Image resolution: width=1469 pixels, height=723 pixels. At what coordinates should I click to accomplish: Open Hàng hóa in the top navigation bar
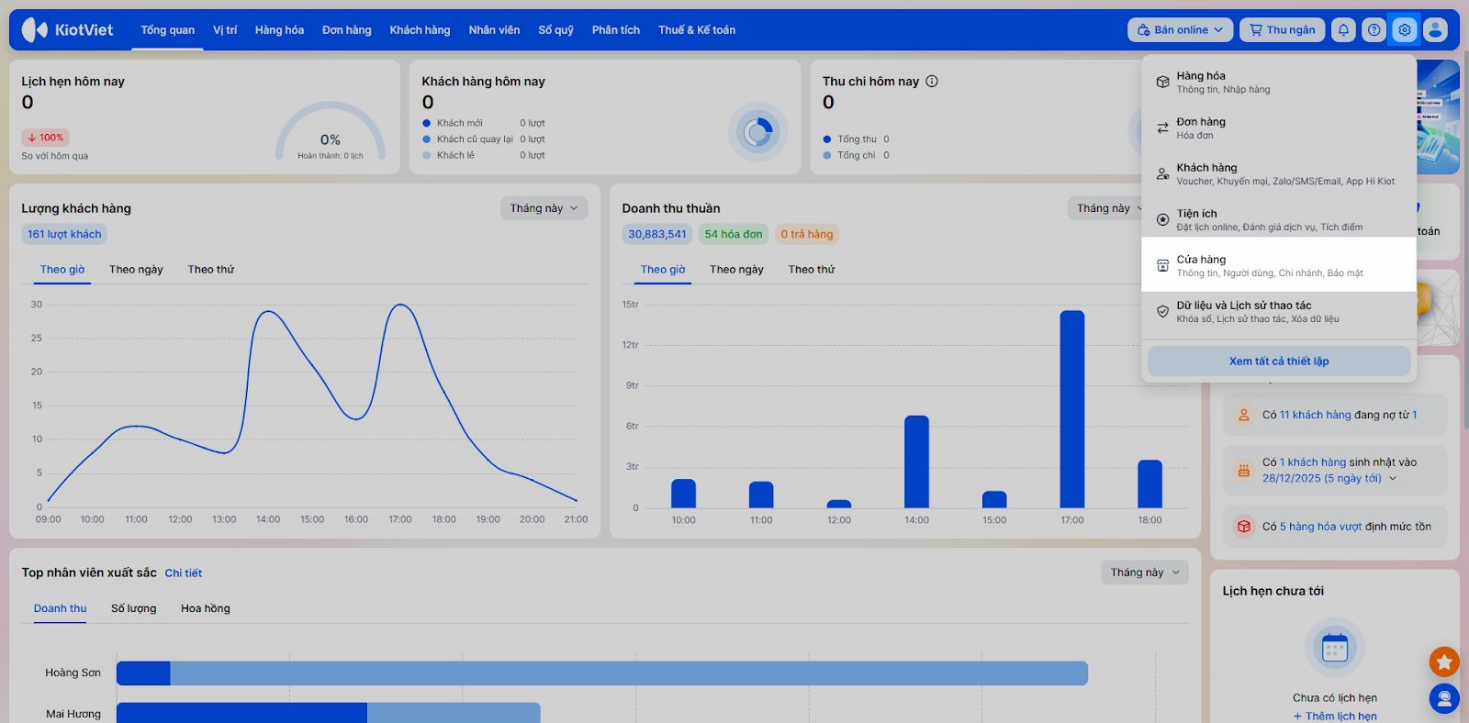279,30
